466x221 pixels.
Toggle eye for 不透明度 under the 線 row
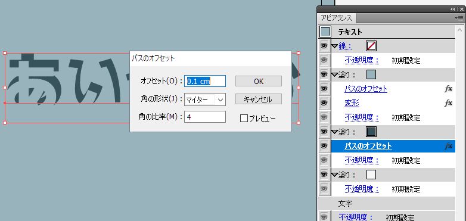coord(324,60)
